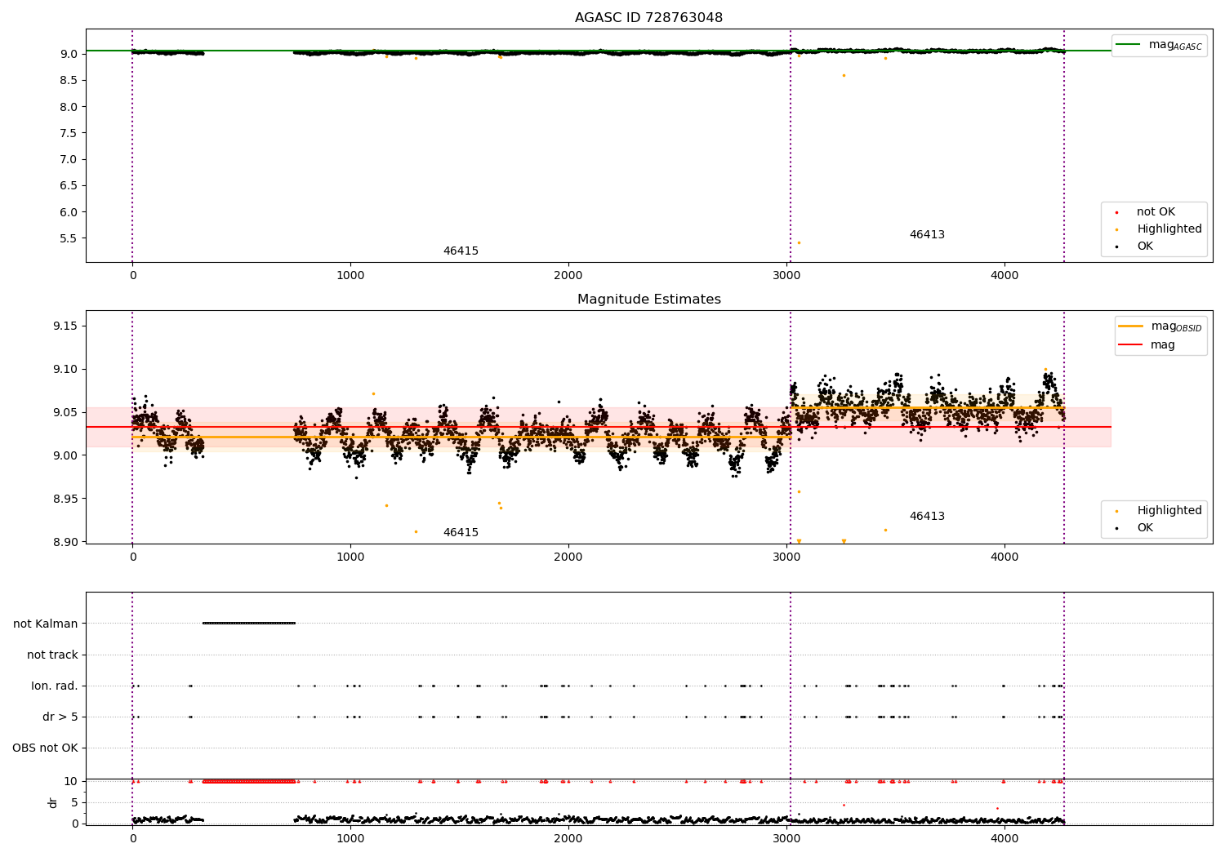
Task: Click the 9.15 tick on the middle plot y-axis
Action: 65,326
